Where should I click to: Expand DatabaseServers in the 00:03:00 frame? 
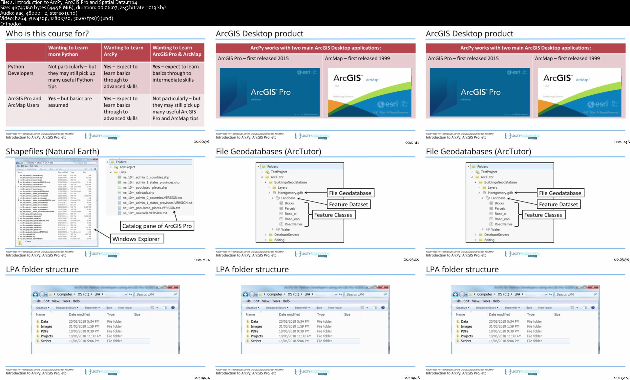click(x=265, y=235)
